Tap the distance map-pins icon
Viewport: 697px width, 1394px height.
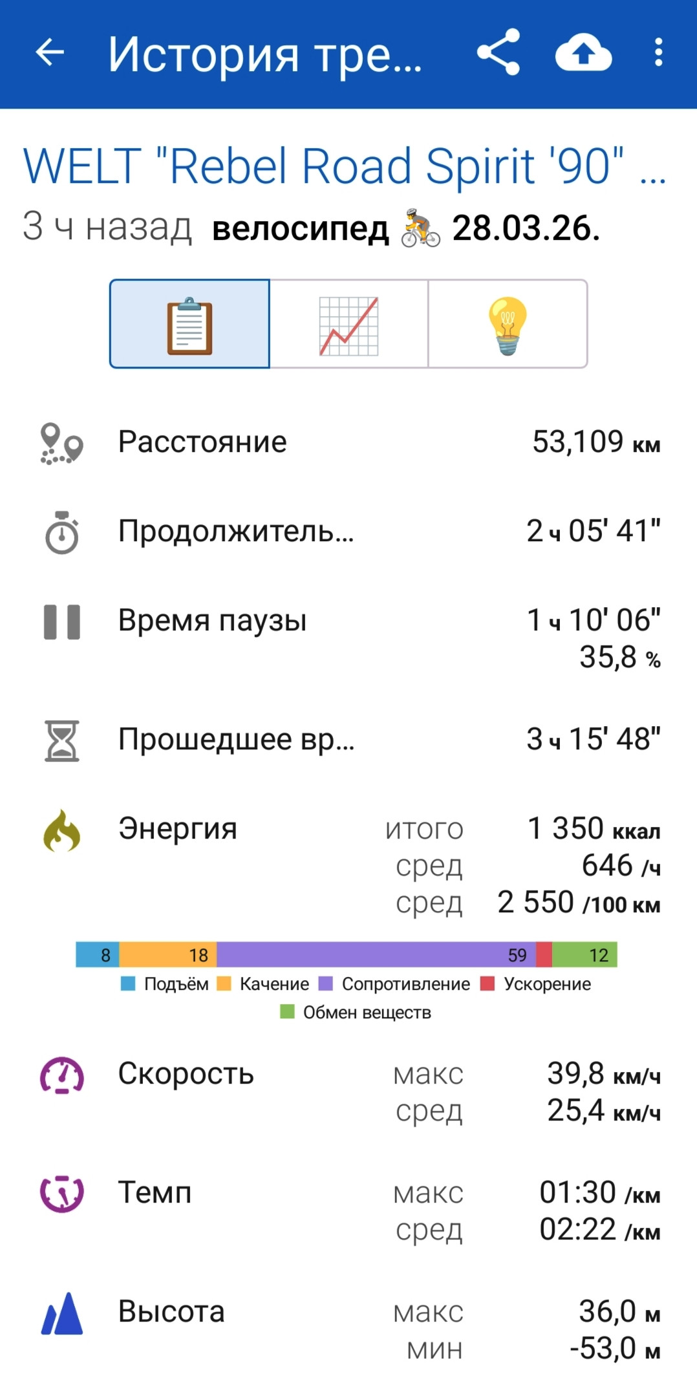point(62,444)
